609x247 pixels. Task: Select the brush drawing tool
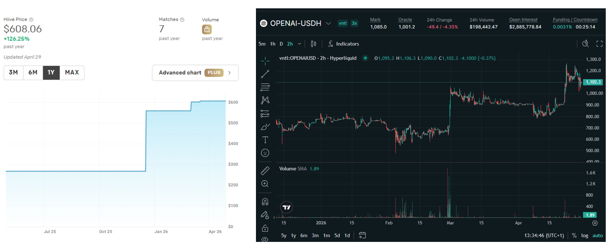265,126
